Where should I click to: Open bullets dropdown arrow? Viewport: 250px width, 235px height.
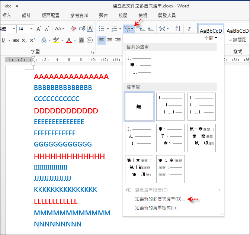(x=108, y=29)
